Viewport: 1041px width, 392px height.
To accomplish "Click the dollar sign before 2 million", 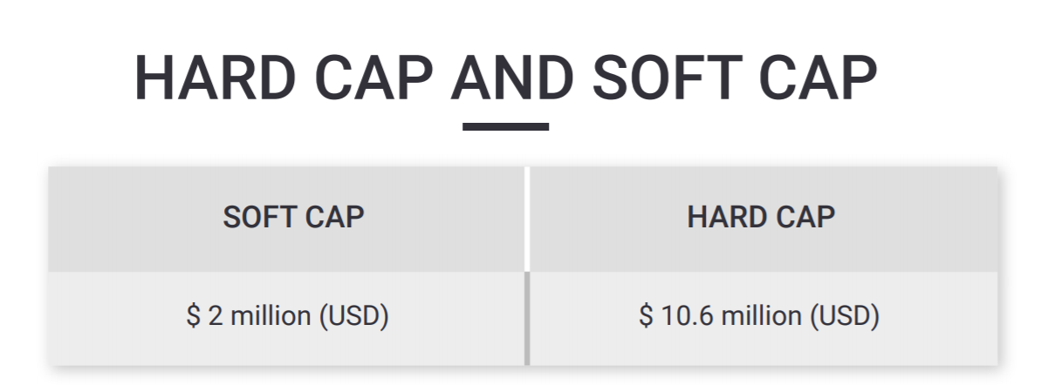I will 193,315.
